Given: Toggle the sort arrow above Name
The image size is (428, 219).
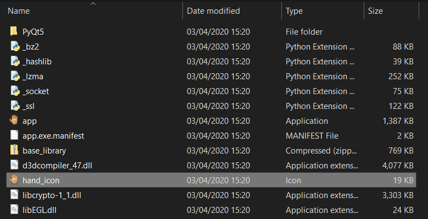Looking at the screenshot, I should [x=93, y=3].
